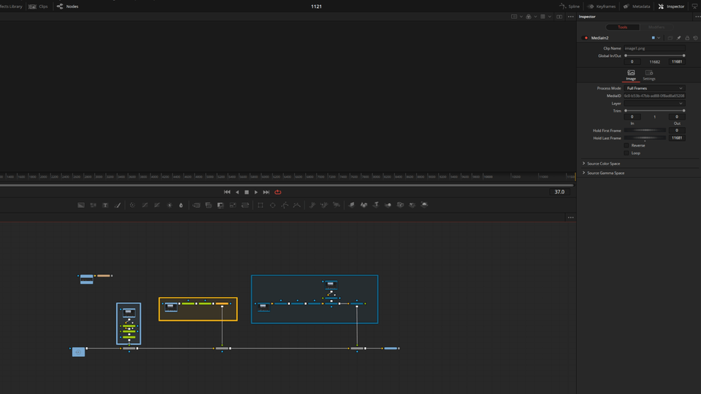Toggle the MediaIn2 red enable dot
The image size is (701, 394).
[x=585, y=38]
